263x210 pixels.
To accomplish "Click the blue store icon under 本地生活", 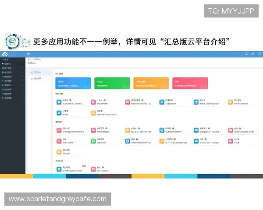I will click(x=59, y=169).
